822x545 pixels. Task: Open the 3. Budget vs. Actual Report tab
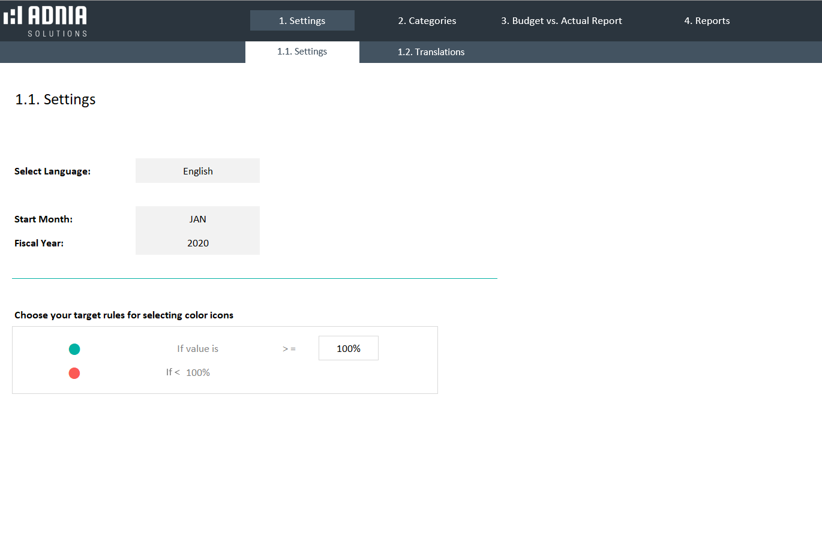561,20
